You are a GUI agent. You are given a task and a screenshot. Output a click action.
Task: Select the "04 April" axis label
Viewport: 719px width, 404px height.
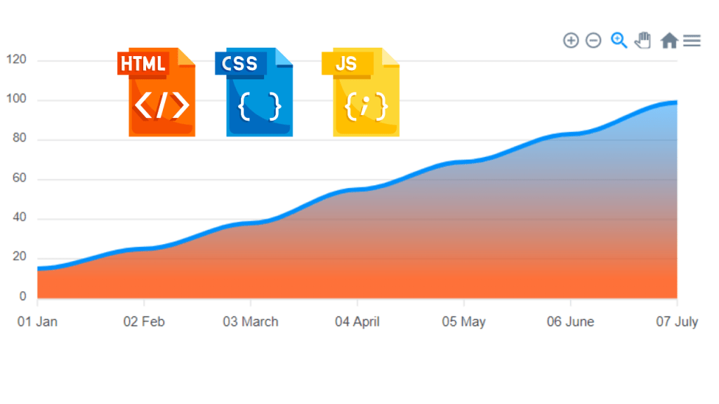[358, 322]
